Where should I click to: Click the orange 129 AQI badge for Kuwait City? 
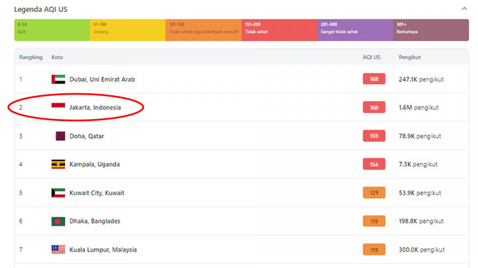coord(374,193)
